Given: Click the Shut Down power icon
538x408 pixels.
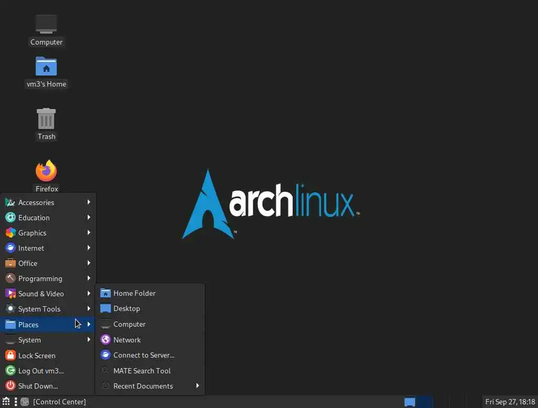Looking at the screenshot, I should tap(11, 386).
